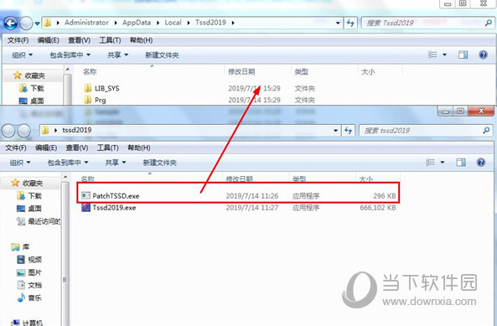Open recent locations dropdown in Tssd2019 window
Image resolution: width=497 pixels, height=326 pixels.
tap(37, 23)
